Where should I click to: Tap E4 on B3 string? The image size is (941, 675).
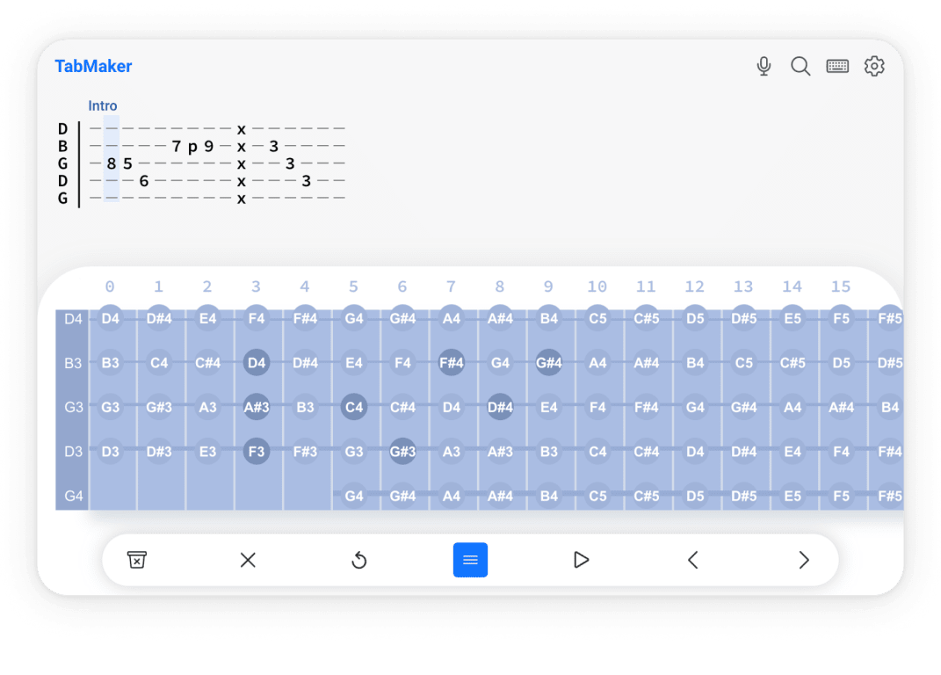(354, 363)
